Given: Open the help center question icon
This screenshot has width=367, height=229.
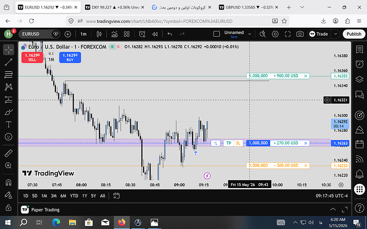Looking at the screenshot, I should point(360,208).
